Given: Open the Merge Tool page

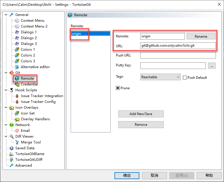Looking at the screenshot, I should (x=31, y=142).
